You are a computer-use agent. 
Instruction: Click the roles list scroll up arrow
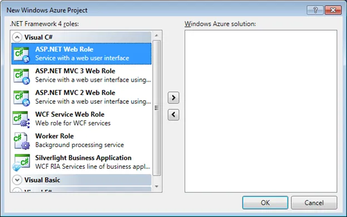(157, 36)
